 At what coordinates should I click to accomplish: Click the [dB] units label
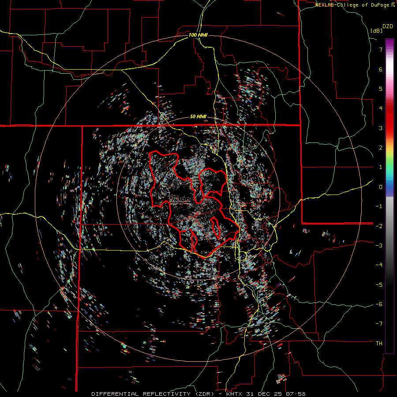click(x=377, y=30)
